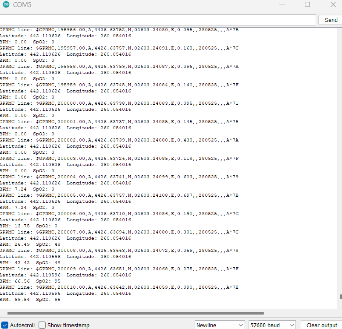Click the GPRMC line with time 195959.00
The width and height of the screenshot is (342, 329).
[x=119, y=85]
